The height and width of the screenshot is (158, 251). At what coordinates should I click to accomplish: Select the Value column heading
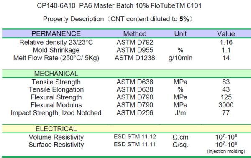226,34
